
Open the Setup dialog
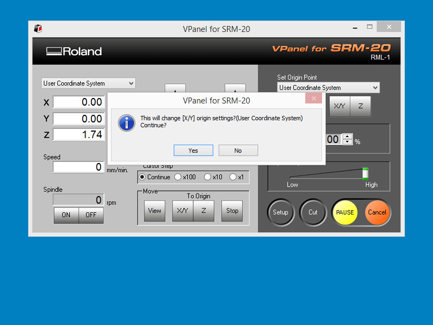point(281,212)
